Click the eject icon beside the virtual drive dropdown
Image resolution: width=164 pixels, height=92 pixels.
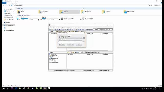coord(84,38)
